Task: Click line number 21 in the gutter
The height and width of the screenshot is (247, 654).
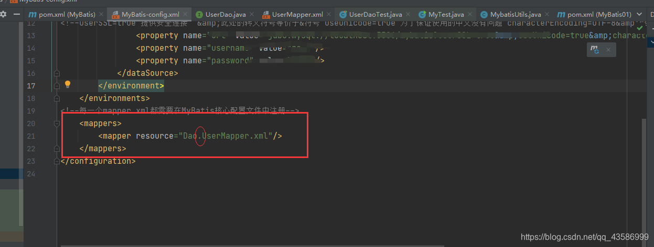Action: [31, 136]
